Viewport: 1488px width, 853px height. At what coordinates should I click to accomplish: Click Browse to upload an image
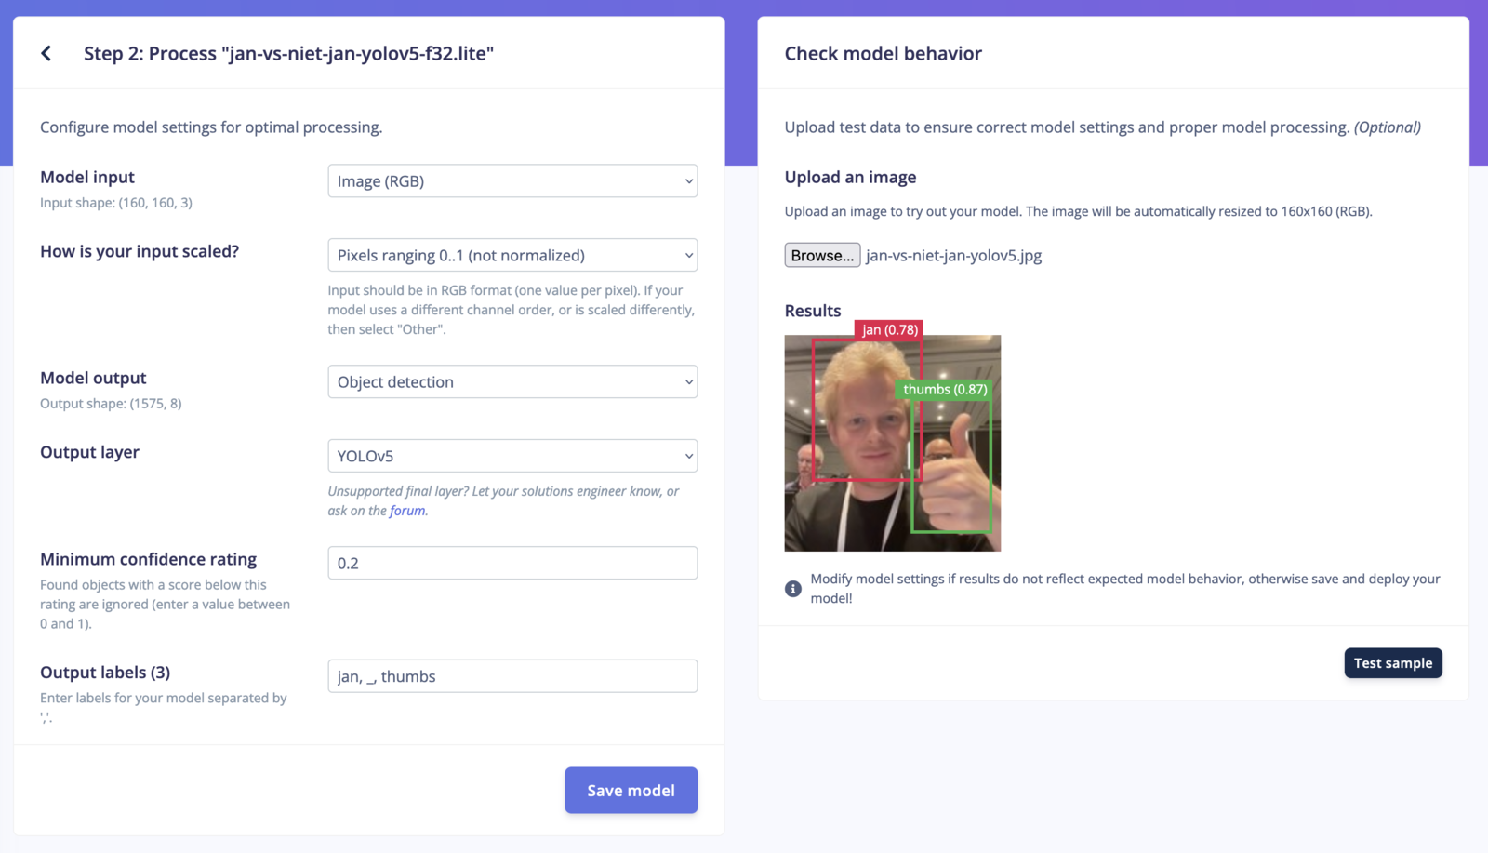(822, 255)
